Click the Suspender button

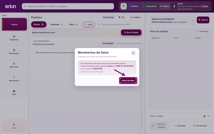coord(200,125)
